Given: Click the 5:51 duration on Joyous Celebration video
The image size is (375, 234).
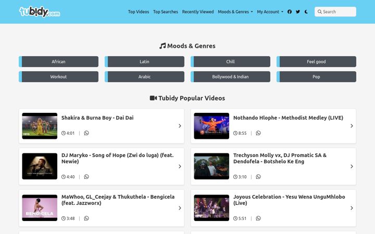Looking at the screenshot, I should tap(240, 218).
